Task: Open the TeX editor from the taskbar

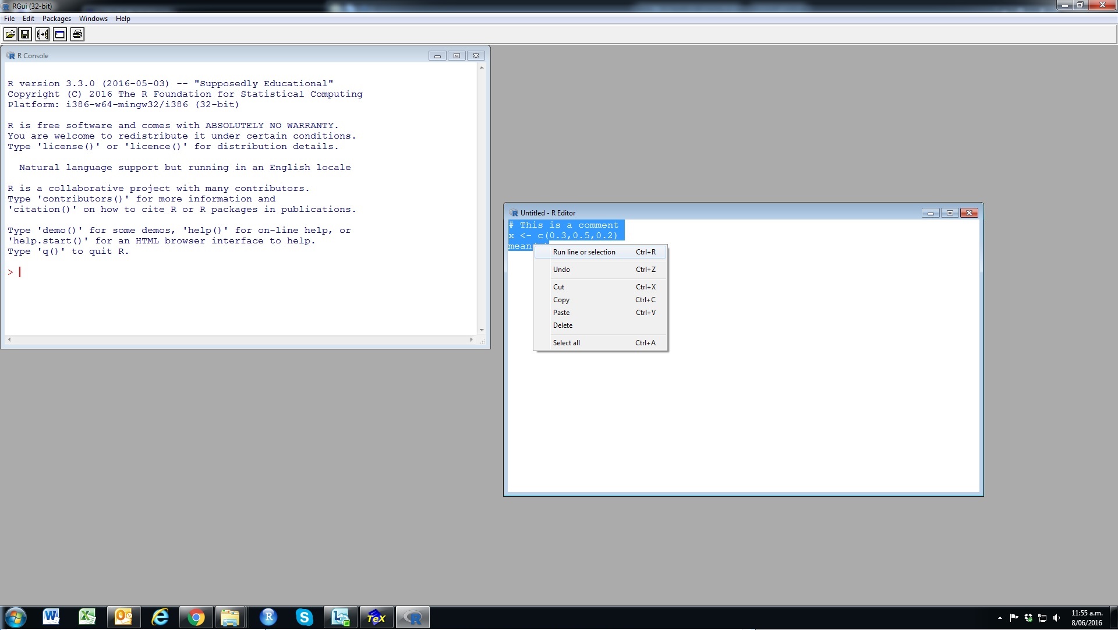Action: click(x=376, y=617)
